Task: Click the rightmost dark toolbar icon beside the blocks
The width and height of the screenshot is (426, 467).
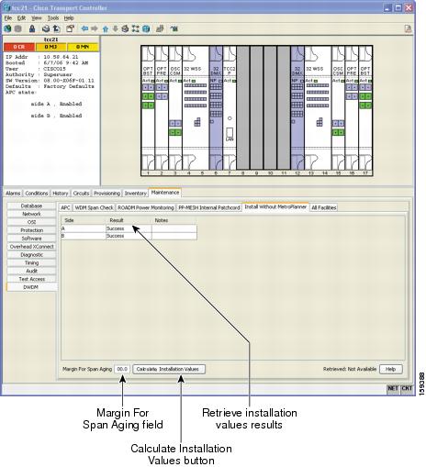Action: [174, 28]
